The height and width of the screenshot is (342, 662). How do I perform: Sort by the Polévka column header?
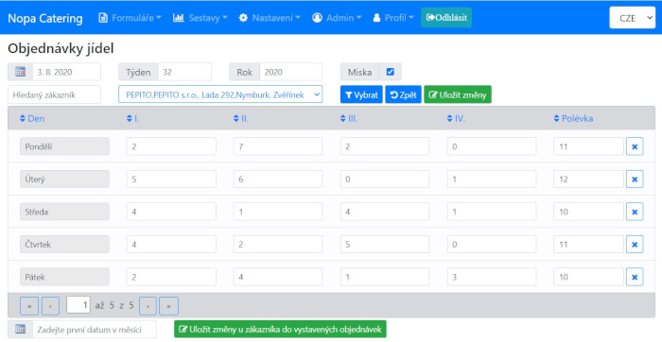[573, 118]
